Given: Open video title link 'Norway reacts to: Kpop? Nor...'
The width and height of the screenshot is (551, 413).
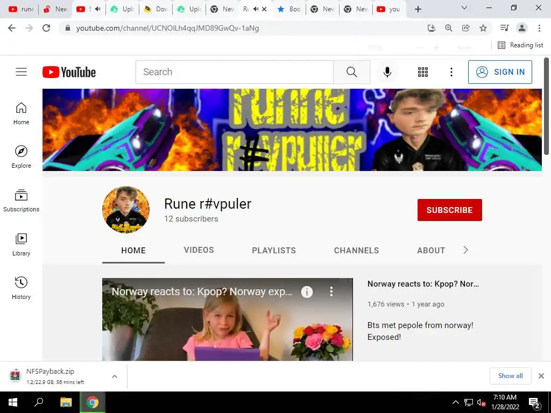Looking at the screenshot, I should point(423,284).
